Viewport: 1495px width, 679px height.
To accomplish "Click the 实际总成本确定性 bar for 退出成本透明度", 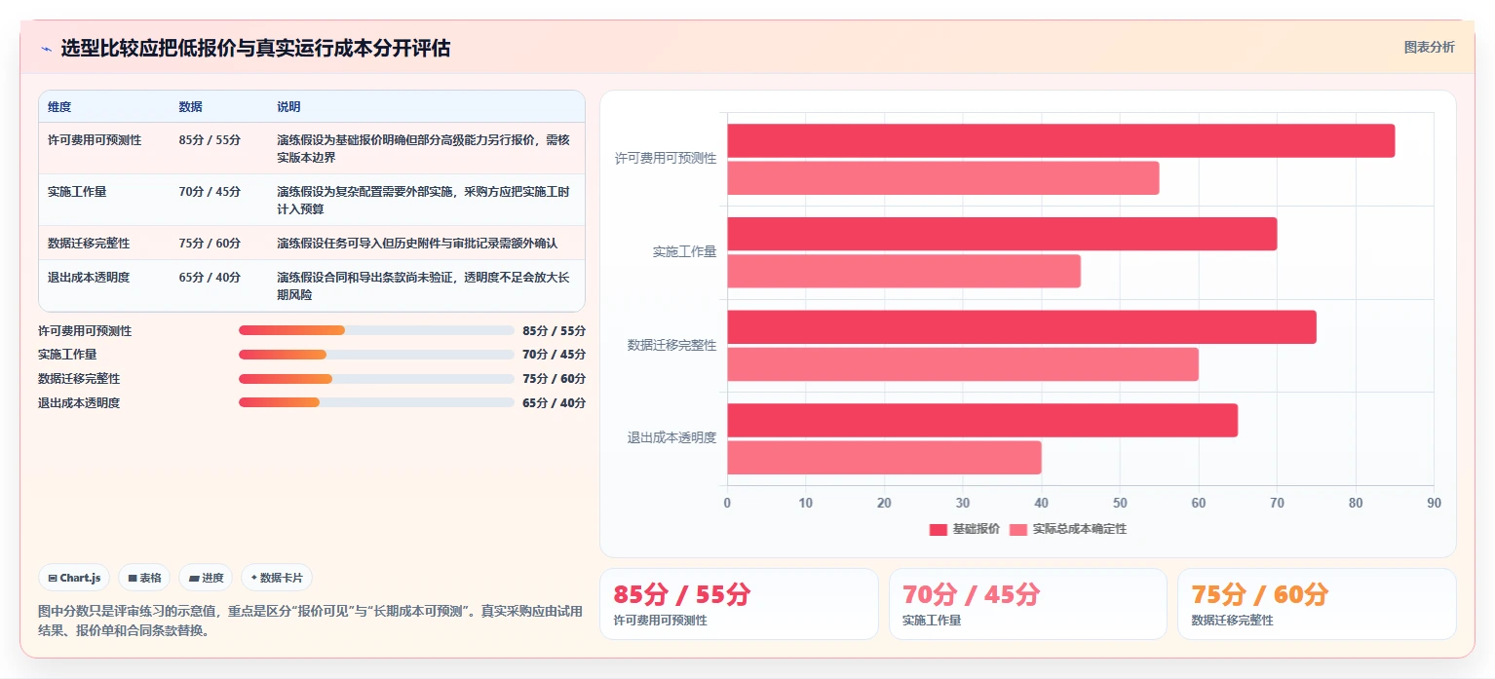I will coord(884,457).
